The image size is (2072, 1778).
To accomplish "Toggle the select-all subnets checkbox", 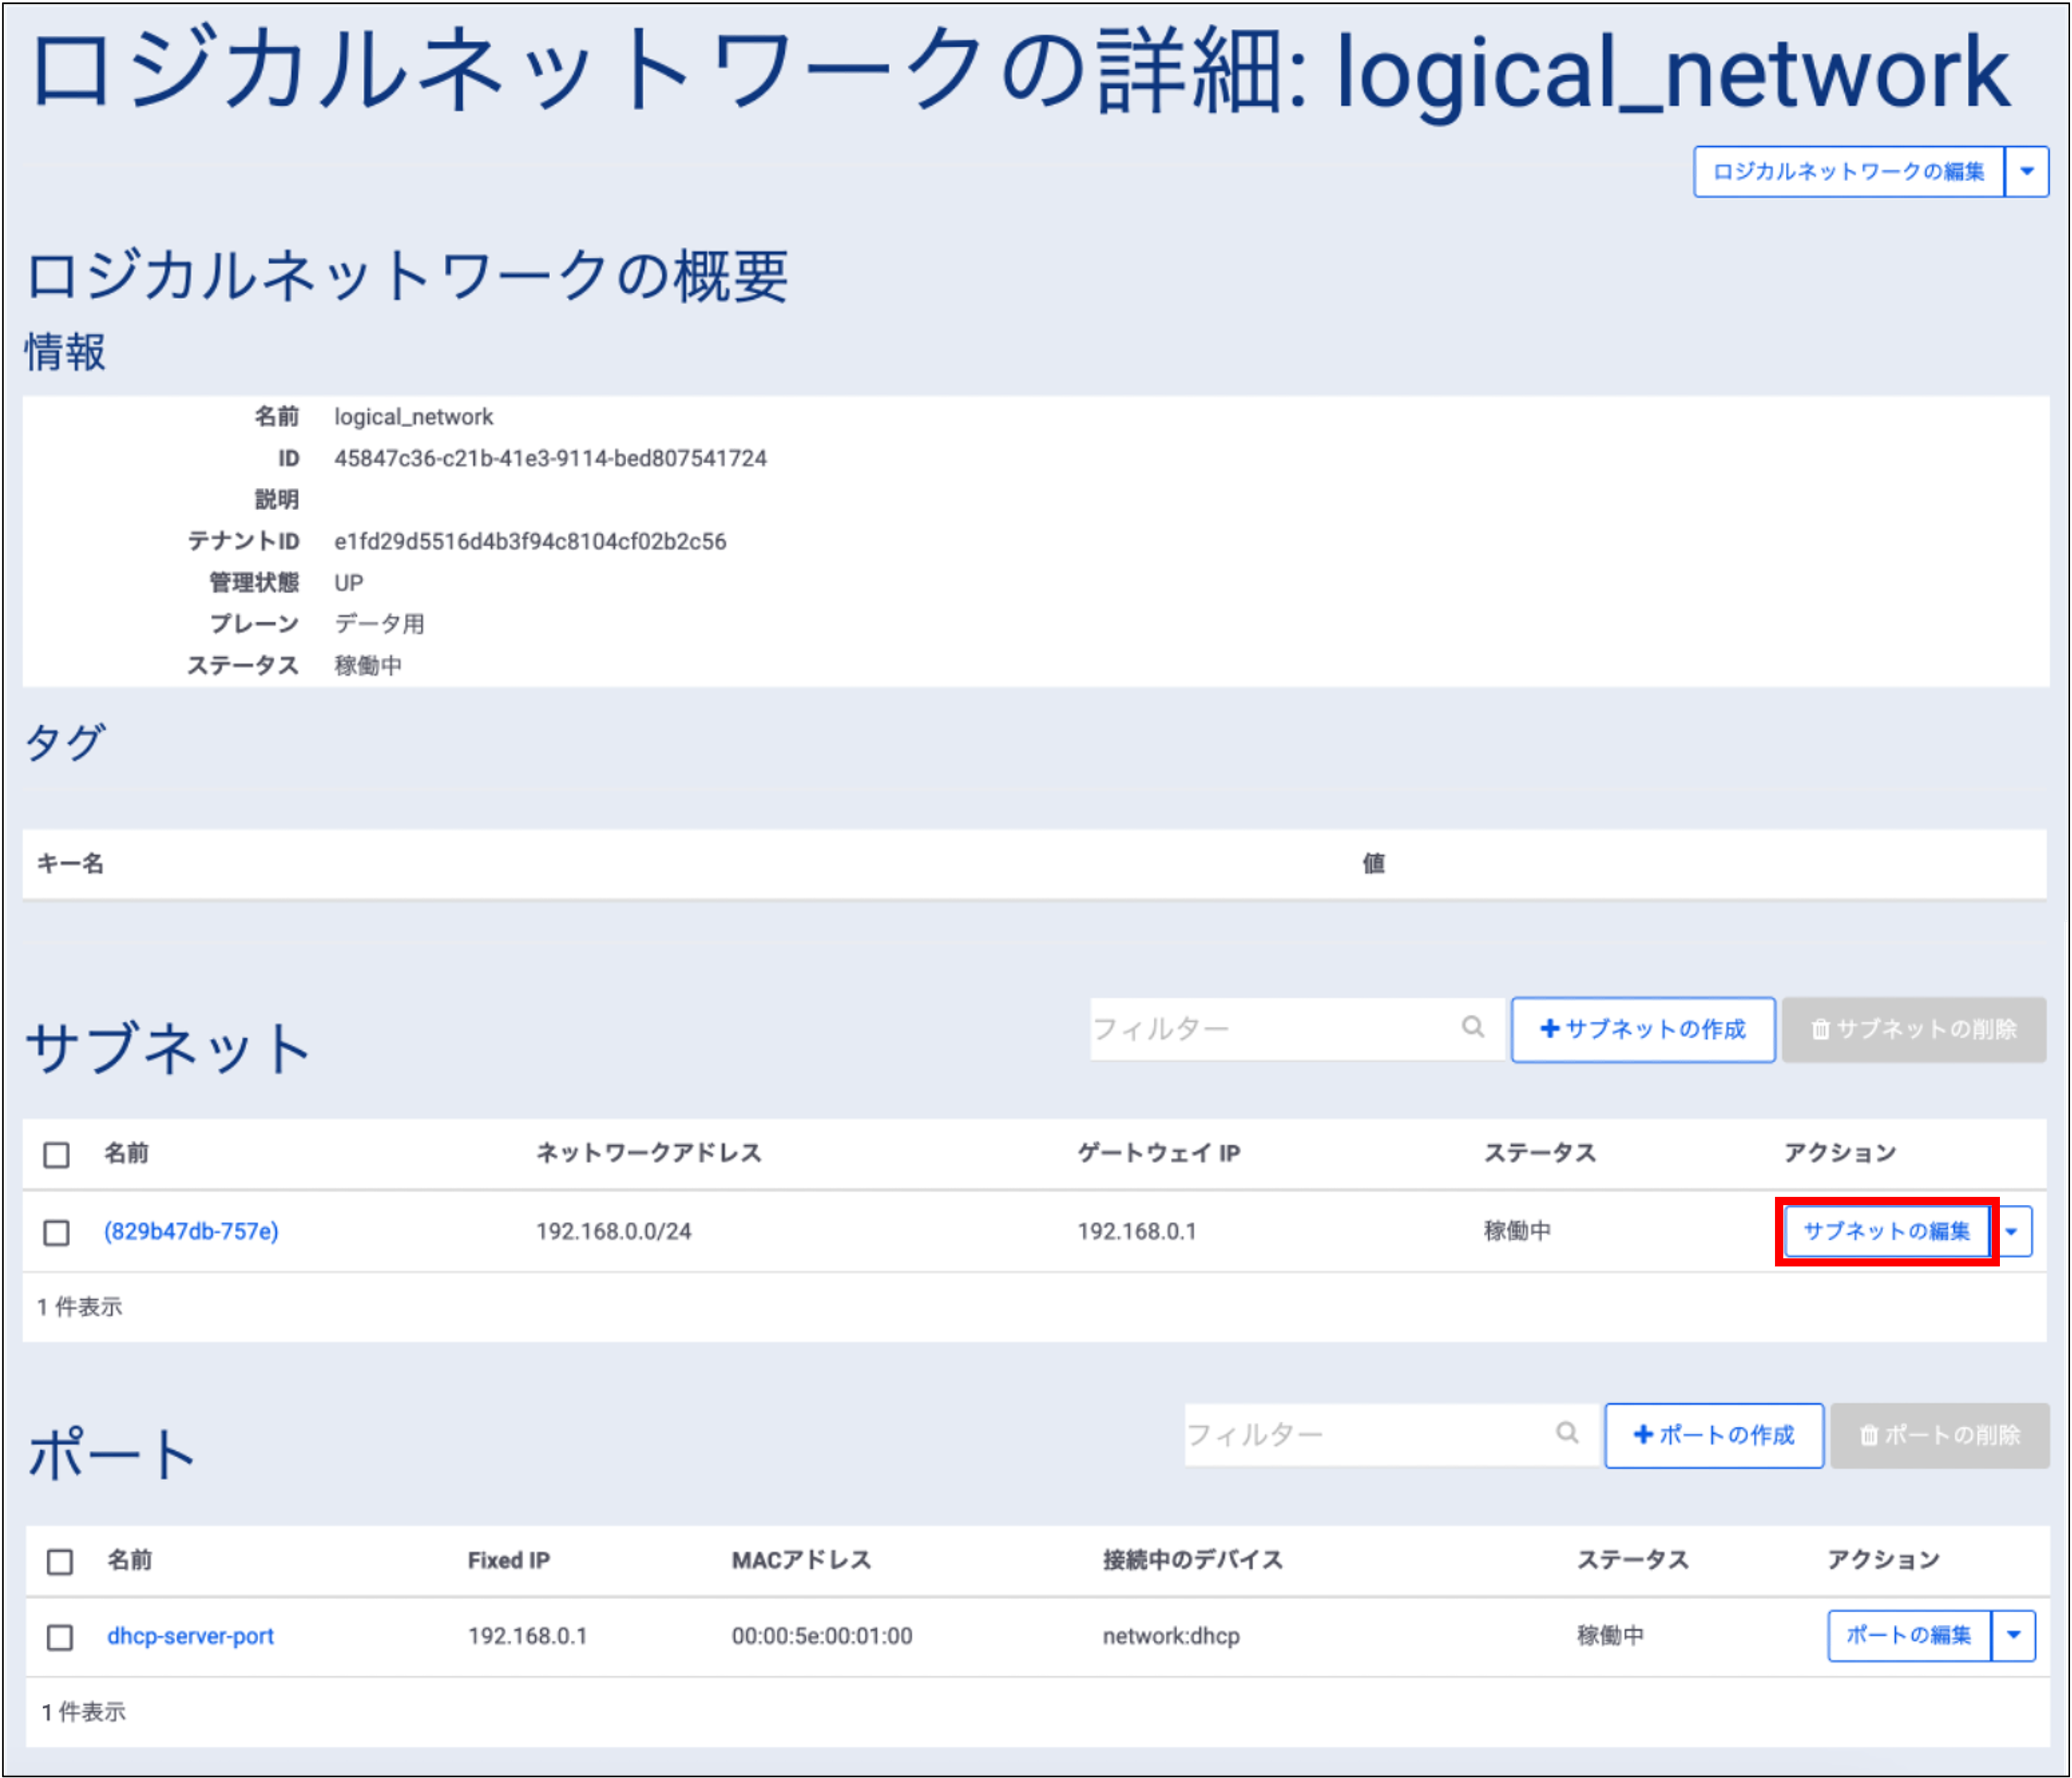I will click(x=57, y=1155).
